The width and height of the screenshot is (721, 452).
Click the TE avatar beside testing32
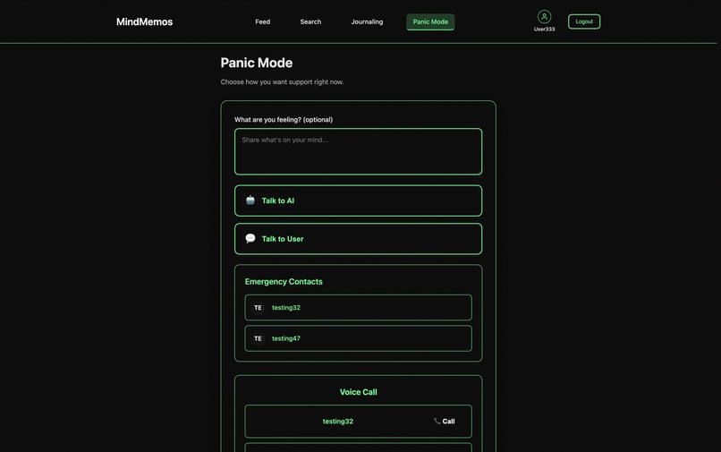(258, 308)
